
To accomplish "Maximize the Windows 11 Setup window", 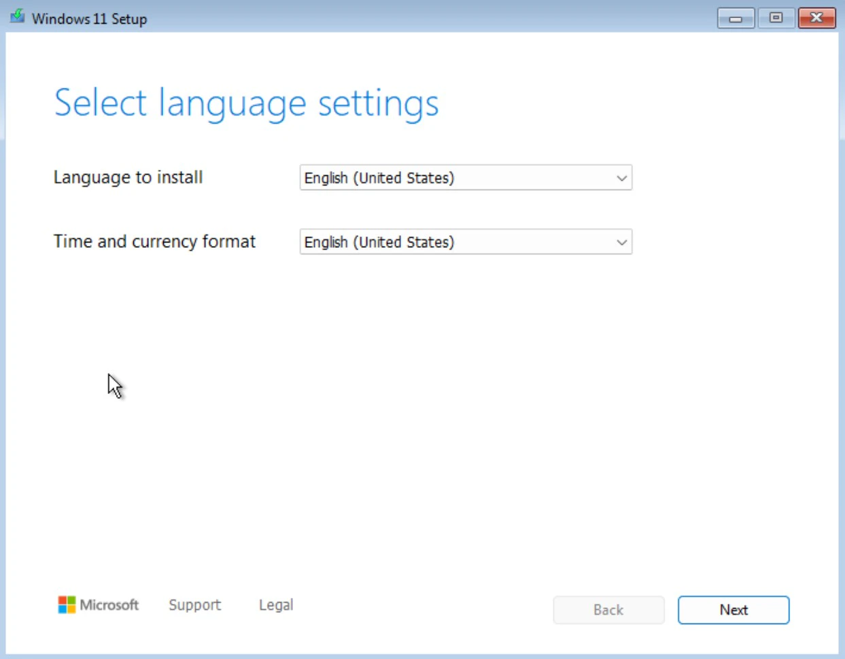I will pyautogui.click(x=776, y=18).
